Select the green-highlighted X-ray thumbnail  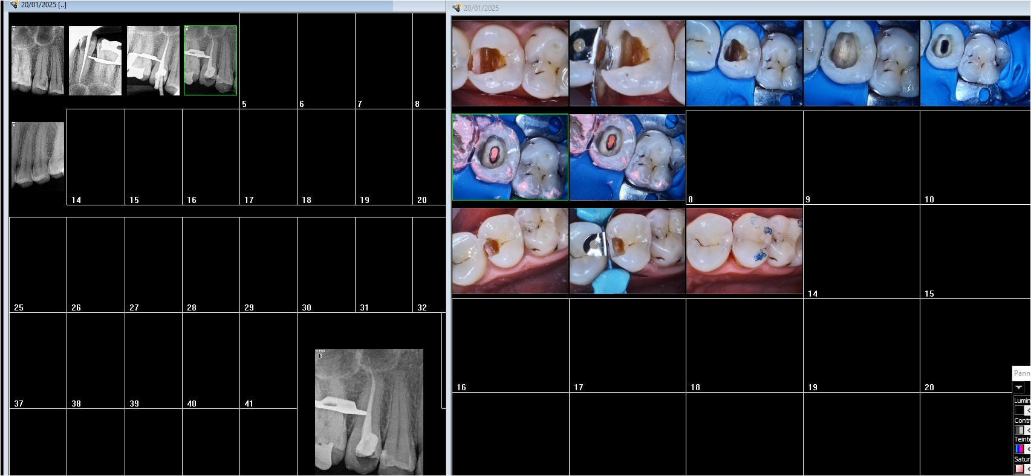(210, 60)
